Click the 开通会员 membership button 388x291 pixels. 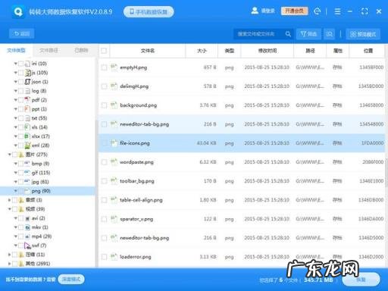coord(294,11)
